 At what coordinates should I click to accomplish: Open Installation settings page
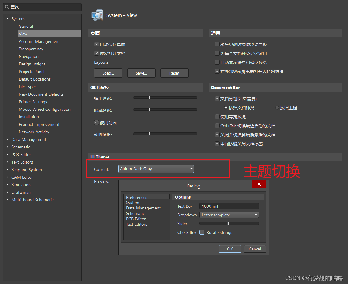tap(29, 117)
